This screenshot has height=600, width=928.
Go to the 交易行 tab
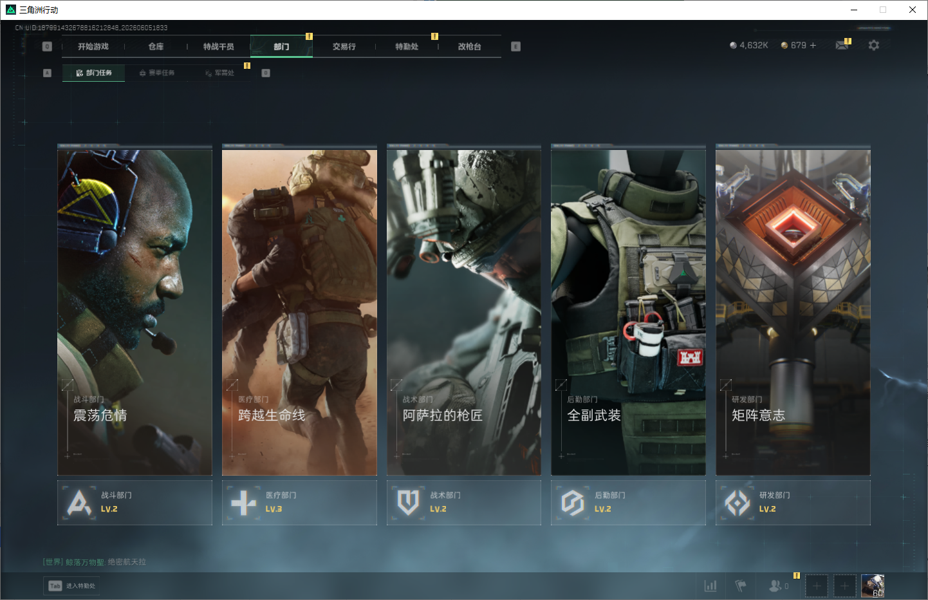click(x=344, y=46)
